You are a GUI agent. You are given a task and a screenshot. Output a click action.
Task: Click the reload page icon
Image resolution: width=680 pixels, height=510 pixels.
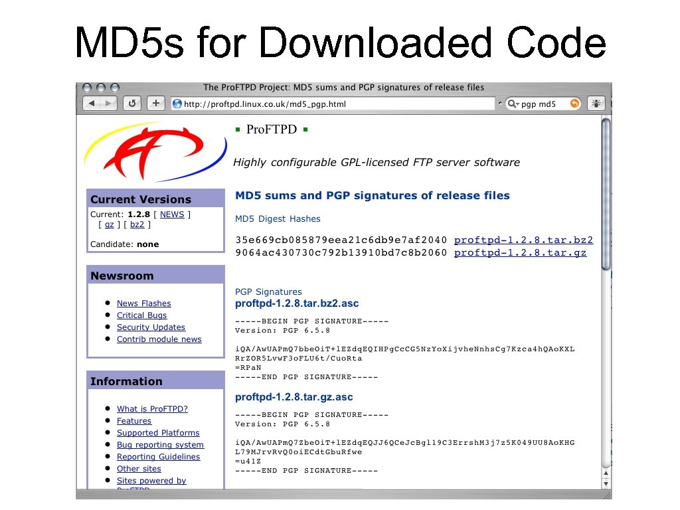(131, 103)
